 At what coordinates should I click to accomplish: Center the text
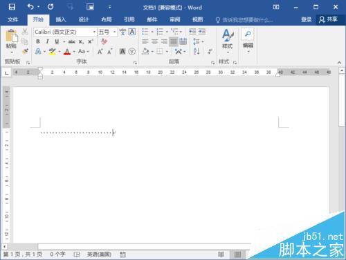point(154,41)
